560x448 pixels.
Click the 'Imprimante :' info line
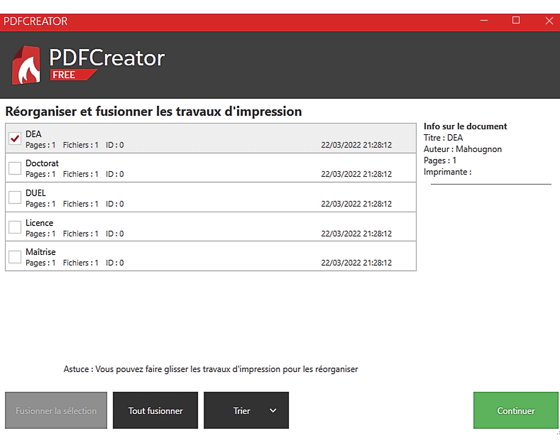point(447,172)
